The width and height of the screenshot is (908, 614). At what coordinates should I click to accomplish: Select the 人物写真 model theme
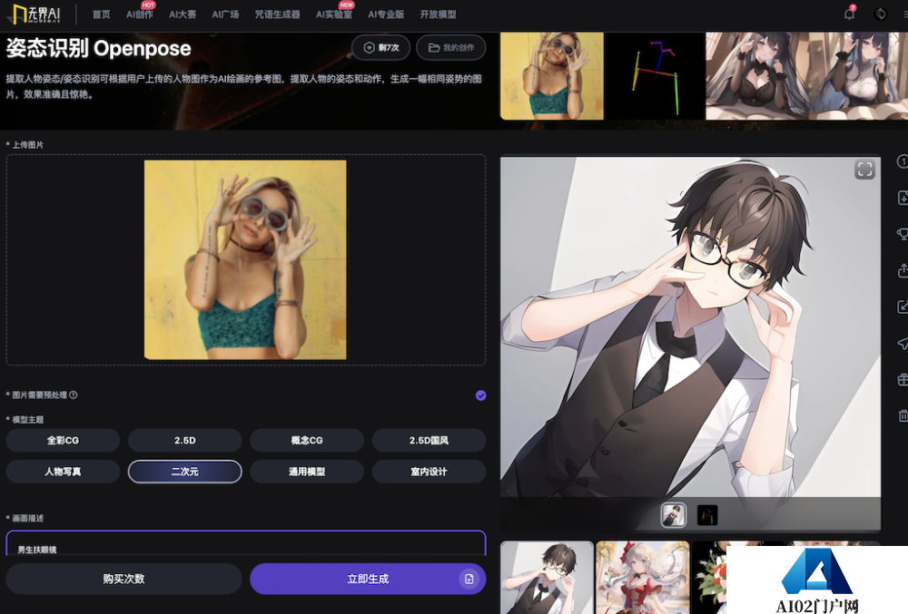(63, 472)
